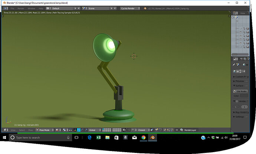This screenshot has width=256, height=154.
Task: Open the 3D View editor type selector
Action: click(6, 130)
